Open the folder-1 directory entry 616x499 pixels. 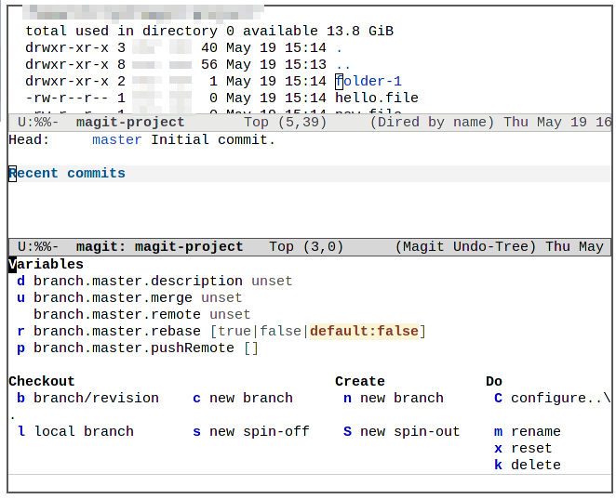(368, 81)
